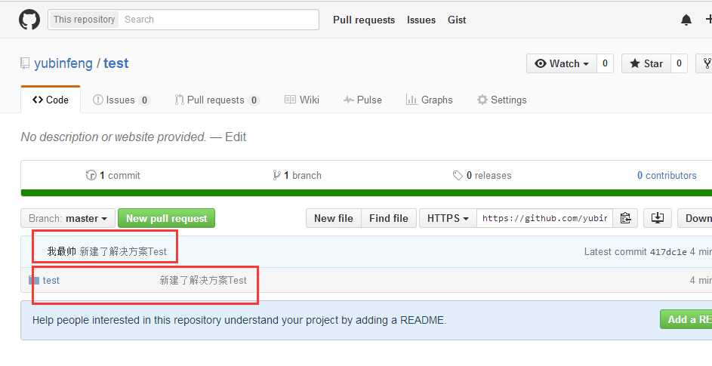
Task: Open the Graphs tab
Action: 429,100
